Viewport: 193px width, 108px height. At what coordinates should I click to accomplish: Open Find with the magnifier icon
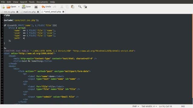coord(80,7)
